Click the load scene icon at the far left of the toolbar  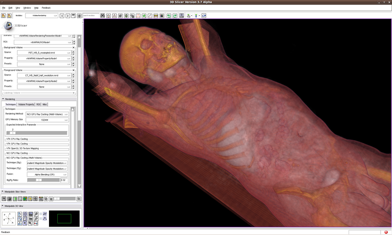point(3,16)
